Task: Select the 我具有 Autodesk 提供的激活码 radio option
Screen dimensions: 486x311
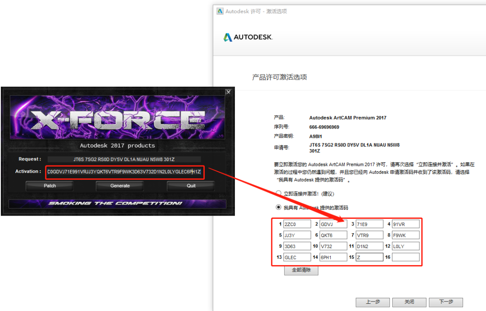Action: [x=279, y=208]
